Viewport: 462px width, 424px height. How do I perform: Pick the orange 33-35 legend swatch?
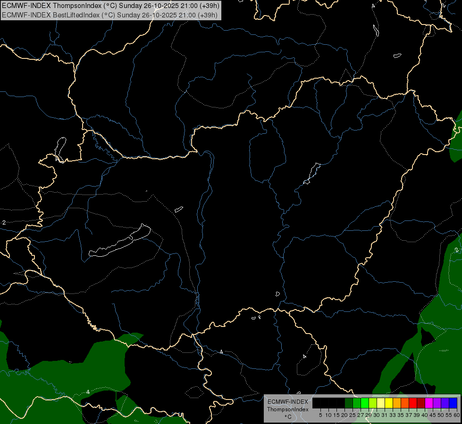click(x=397, y=403)
